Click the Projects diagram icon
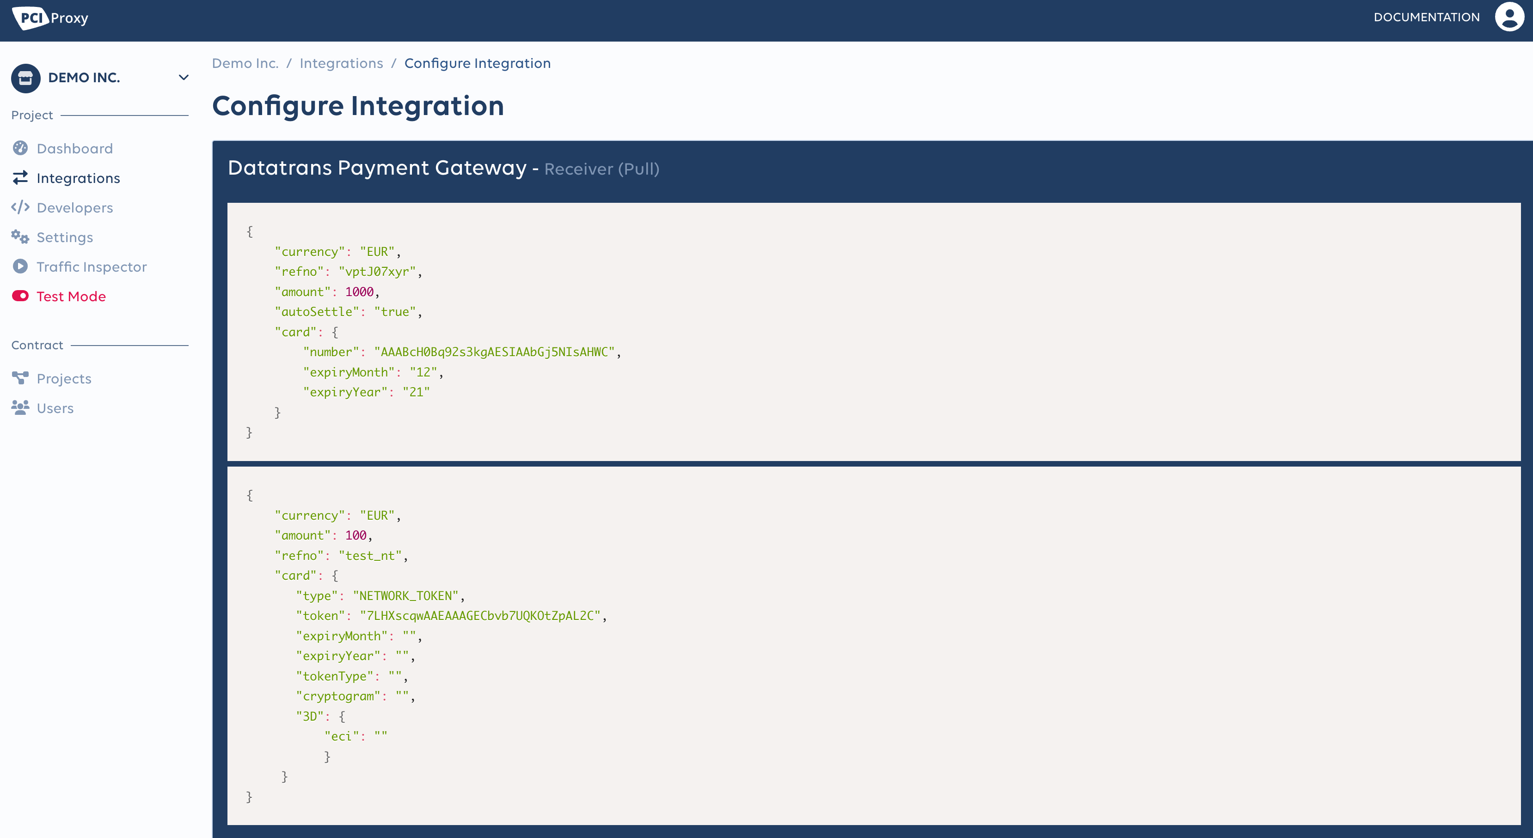The width and height of the screenshot is (1533, 838). click(x=20, y=378)
